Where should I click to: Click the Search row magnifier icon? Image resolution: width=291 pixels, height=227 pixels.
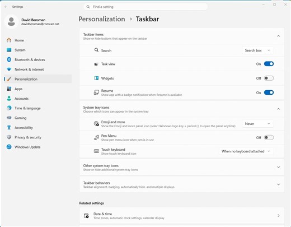[x=96, y=50]
